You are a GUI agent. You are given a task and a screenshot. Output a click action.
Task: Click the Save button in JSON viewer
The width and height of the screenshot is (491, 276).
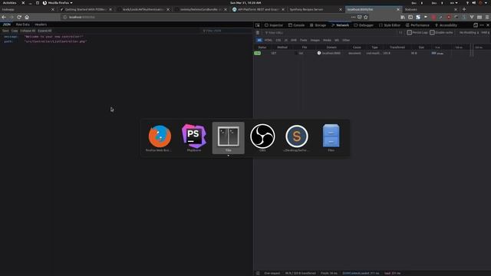[x=5, y=31]
